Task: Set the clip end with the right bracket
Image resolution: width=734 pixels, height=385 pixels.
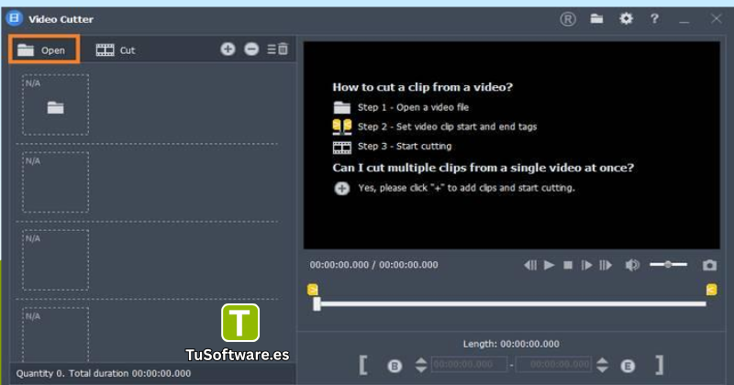Action: 659,365
